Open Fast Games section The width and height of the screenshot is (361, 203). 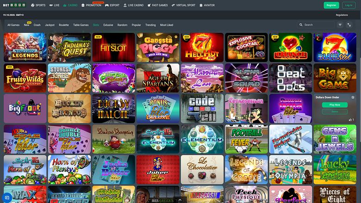157,5
